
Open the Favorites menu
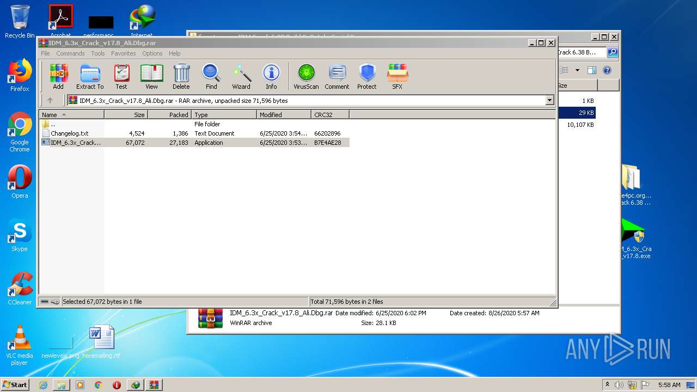tap(124, 53)
